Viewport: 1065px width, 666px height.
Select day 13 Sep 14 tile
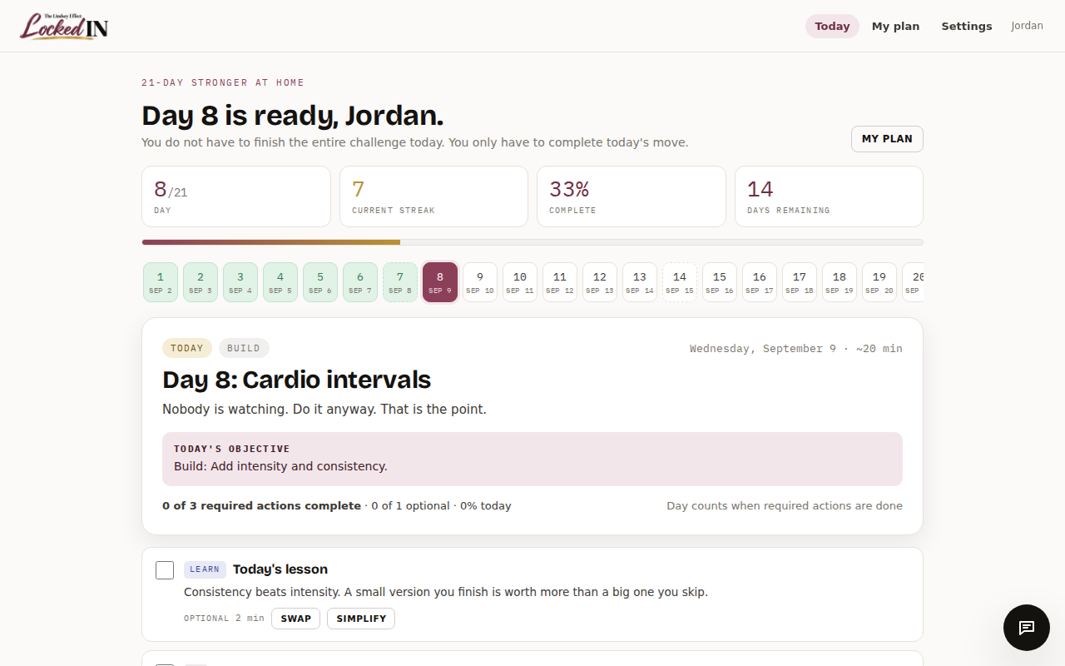(x=640, y=282)
